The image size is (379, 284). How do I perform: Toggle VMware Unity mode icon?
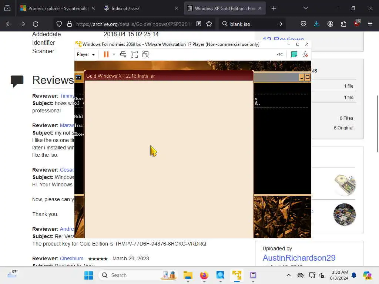pos(145,54)
